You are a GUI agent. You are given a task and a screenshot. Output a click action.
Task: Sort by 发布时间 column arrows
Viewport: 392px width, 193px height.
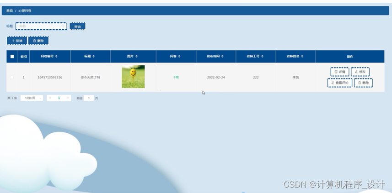[222, 57]
